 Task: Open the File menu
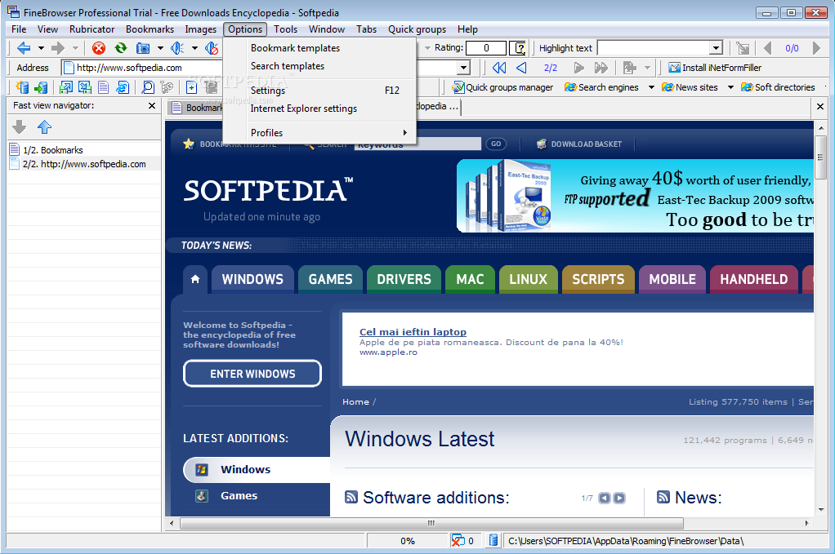coord(19,29)
